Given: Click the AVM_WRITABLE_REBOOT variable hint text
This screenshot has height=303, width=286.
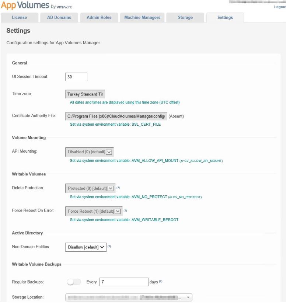Looking at the screenshot, I should tap(124, 220).
